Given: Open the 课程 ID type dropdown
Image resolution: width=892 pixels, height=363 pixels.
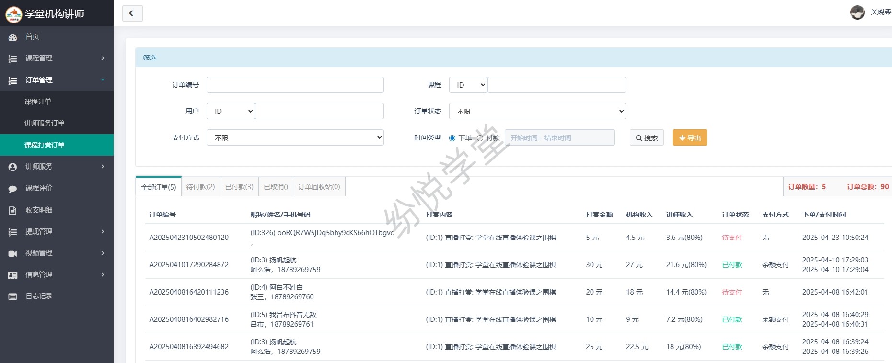Looking at the screenshot, I should coord(468,85).
